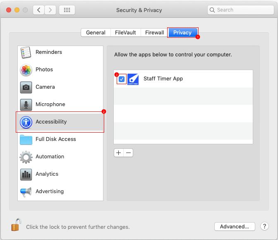Uncheck the Staff Timer App checkbox
Screen dimensions: 278x240
tap(122, 79)
